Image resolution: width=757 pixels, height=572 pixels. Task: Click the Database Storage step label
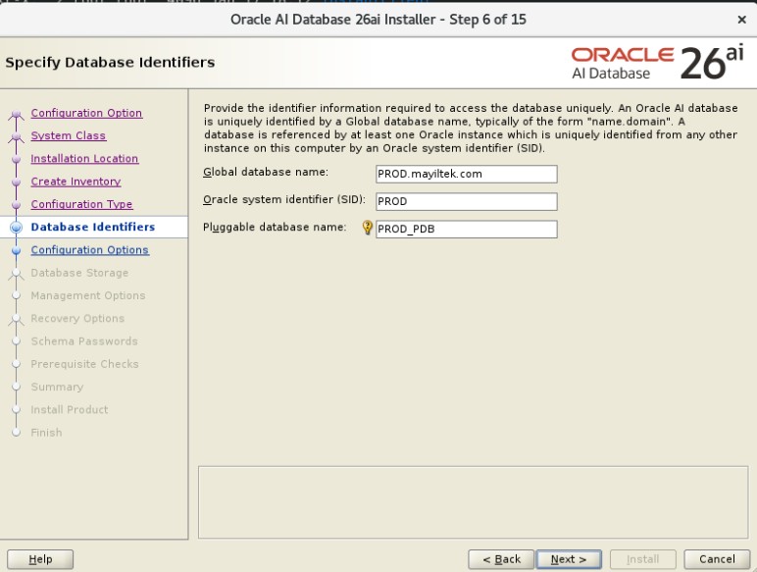tap(79, 273)
